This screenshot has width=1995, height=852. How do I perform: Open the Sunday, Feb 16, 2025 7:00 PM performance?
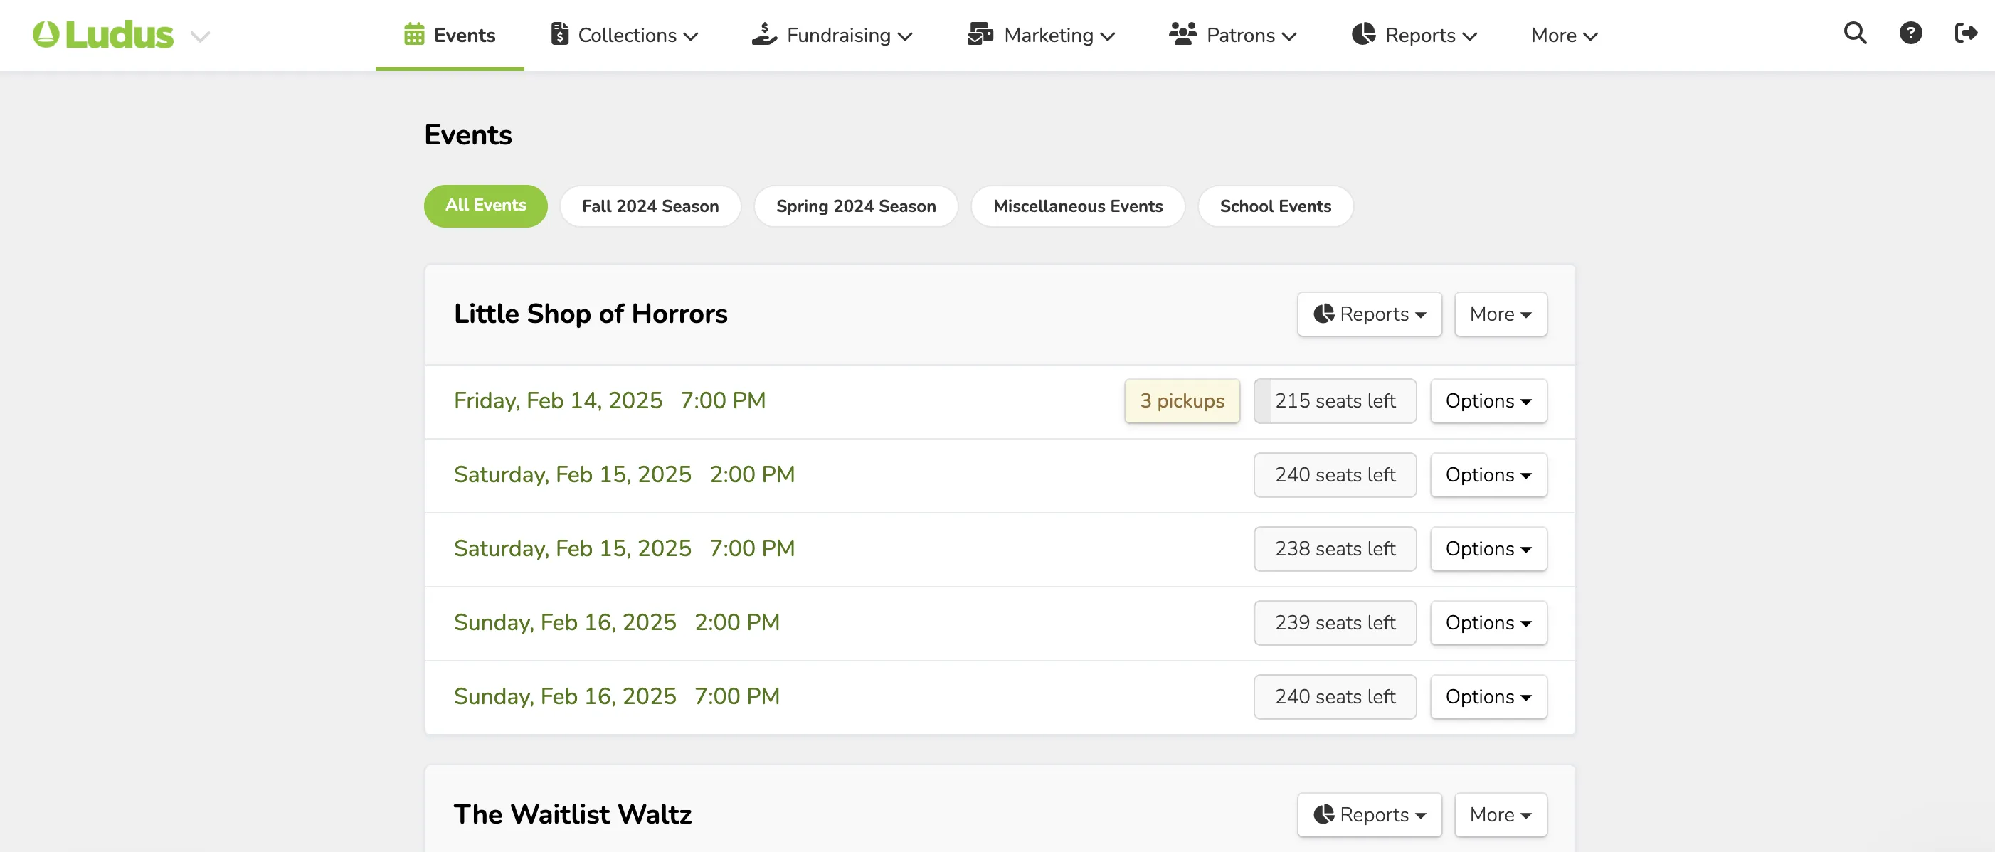(616, 696)
